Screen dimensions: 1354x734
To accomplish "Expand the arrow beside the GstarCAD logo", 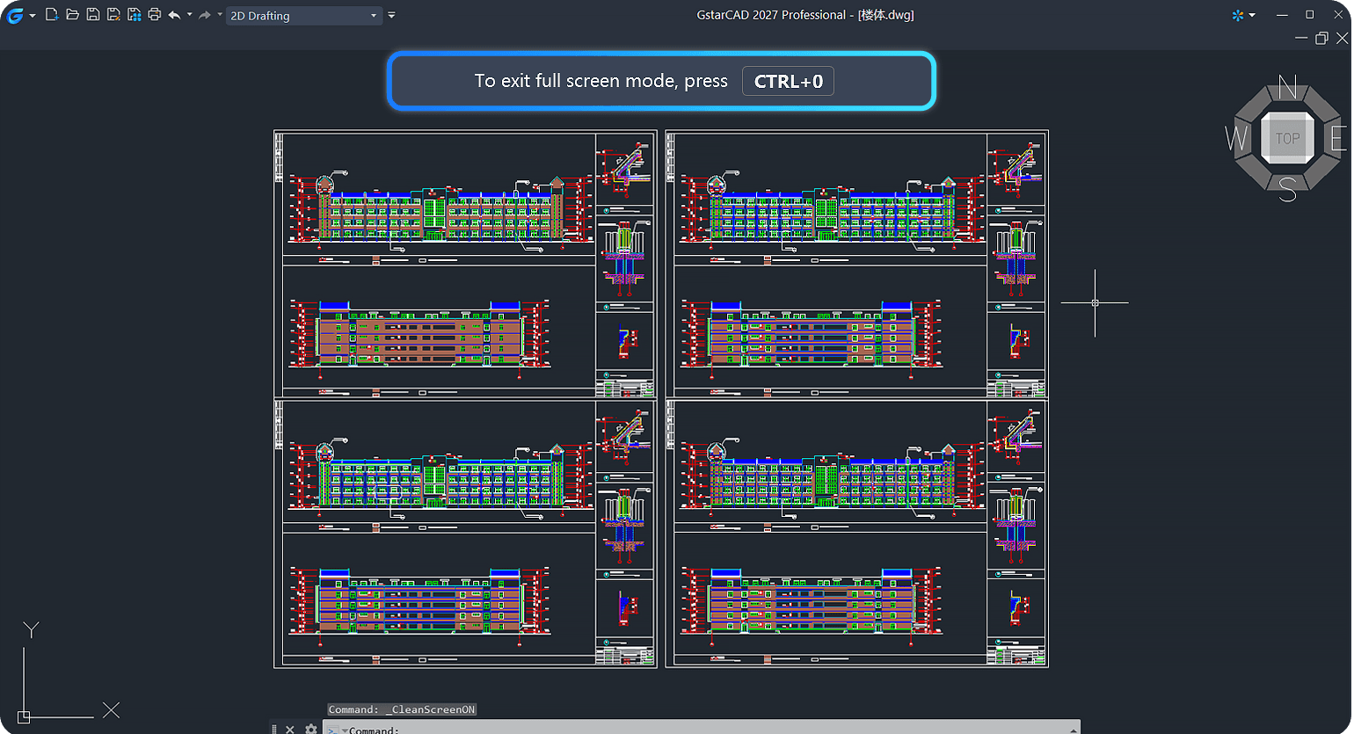I will click(x=33, y=16).
